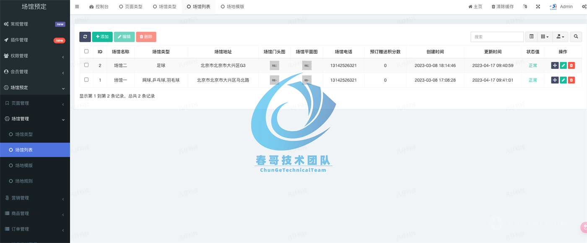Check the checkbox for row 场馆一

pyautogui.click(x=86, y=80)
